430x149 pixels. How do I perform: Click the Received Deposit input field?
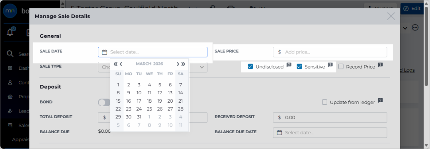point(330,118)
